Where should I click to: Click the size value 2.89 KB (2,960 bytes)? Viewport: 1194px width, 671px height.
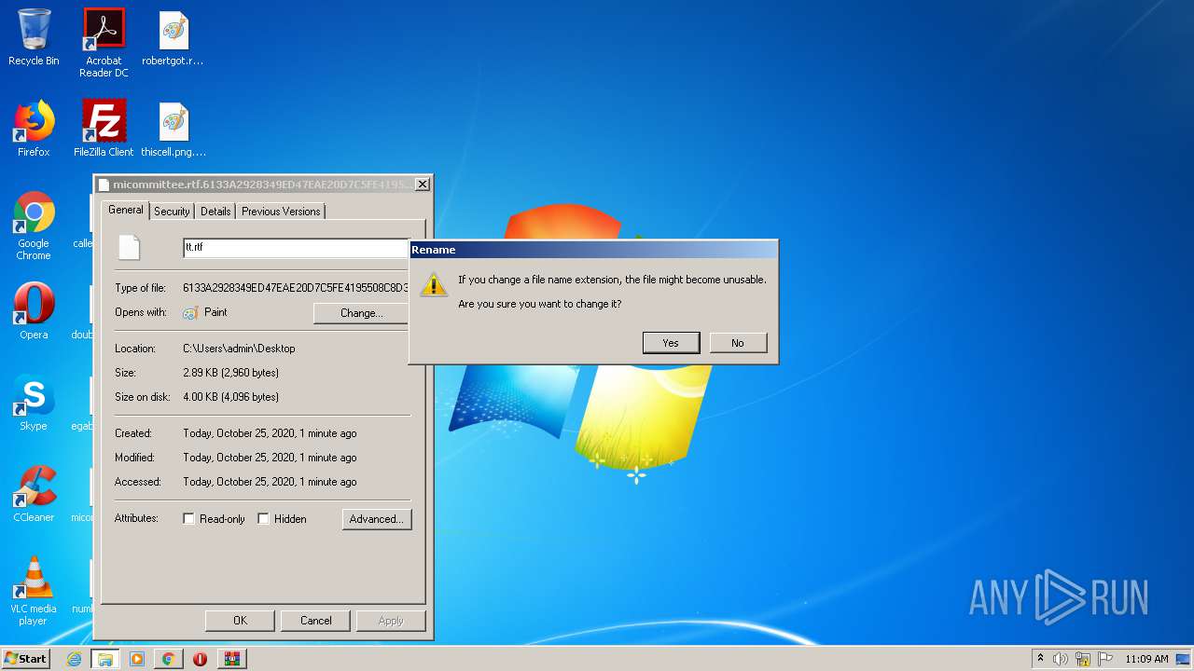[x=230, y=373]
